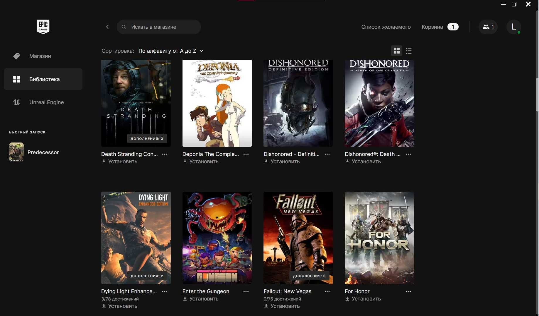The height and width of the screenshot is (316, 539).
Task: Restore down the launcher window
Action: (514, 4)
